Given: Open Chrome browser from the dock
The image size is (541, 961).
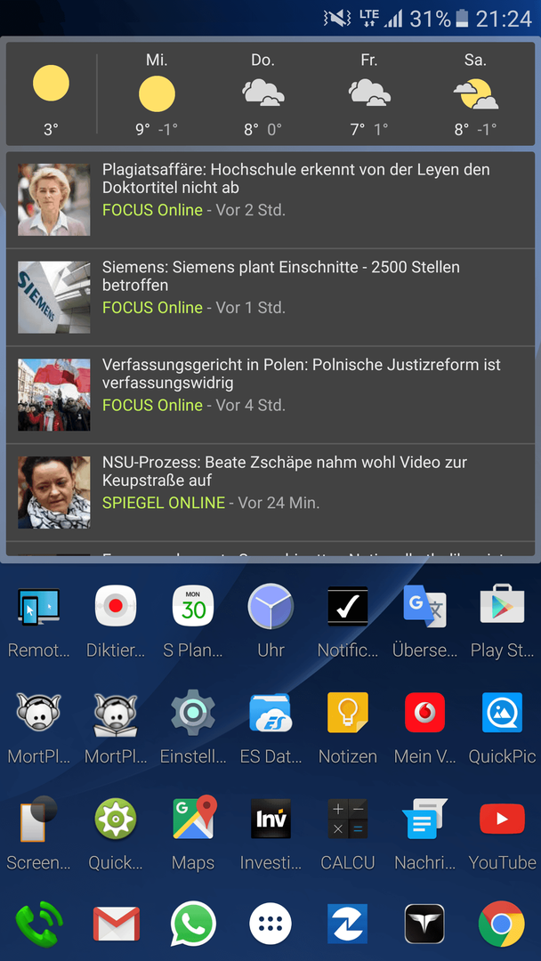Looking at the screenshot, I should 503,925.
